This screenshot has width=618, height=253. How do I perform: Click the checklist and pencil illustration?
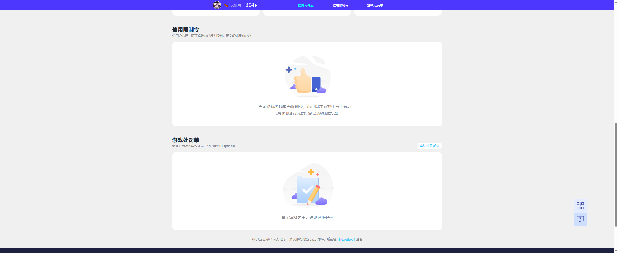[x=308, y=185]
